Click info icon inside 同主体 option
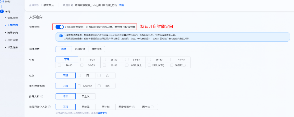Screen dimensions: 294x117 [x=152, y=107]
